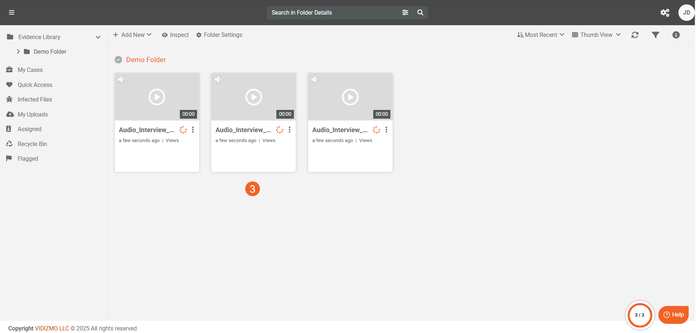Collapse the Evidence Library section

(98, 37)
